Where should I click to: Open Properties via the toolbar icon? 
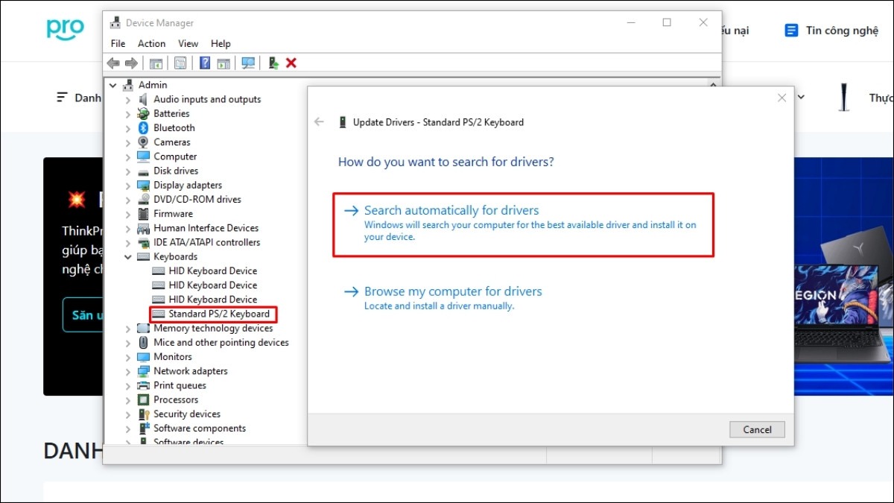point(180,63)
